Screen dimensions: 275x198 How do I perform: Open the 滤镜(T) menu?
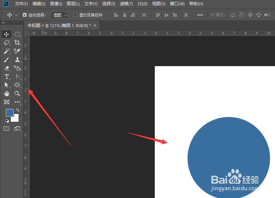click(x=126, y=4)
